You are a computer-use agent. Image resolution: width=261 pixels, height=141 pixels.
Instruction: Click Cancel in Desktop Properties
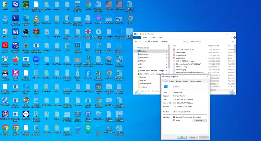pos(193,137)
